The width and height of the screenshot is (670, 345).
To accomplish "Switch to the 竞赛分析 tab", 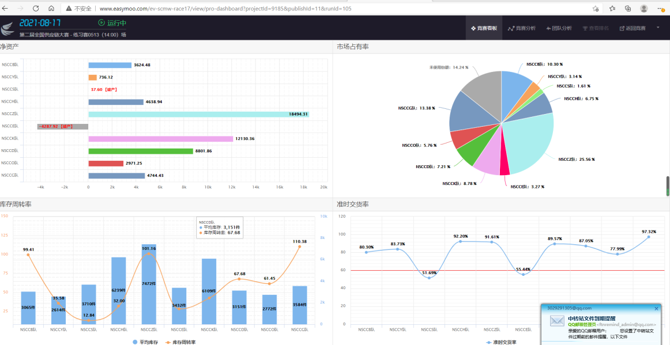I will point(521,28).
